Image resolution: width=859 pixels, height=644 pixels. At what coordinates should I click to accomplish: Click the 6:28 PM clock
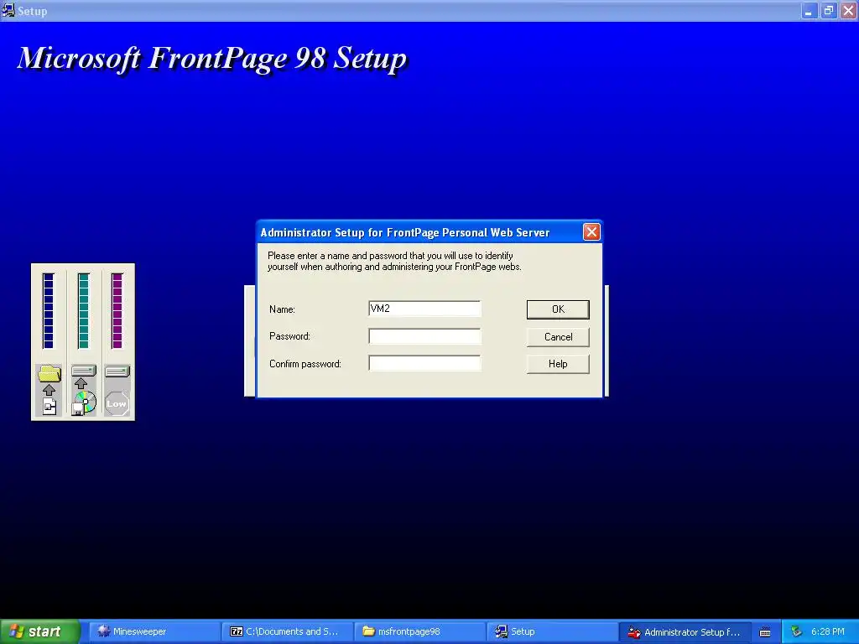coord(827,631)
